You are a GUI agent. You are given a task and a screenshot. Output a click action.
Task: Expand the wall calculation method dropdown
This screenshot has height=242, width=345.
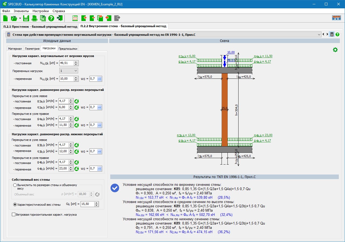click(x=319, y=34)
